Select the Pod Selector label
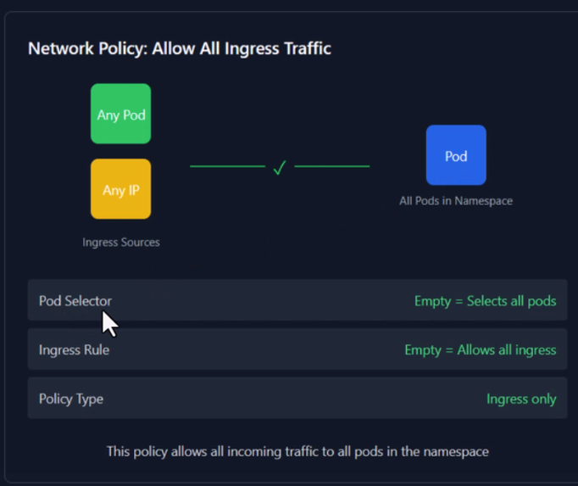This screenshot has height=486, width=578. pyautogui.click(x=75, y=300)
